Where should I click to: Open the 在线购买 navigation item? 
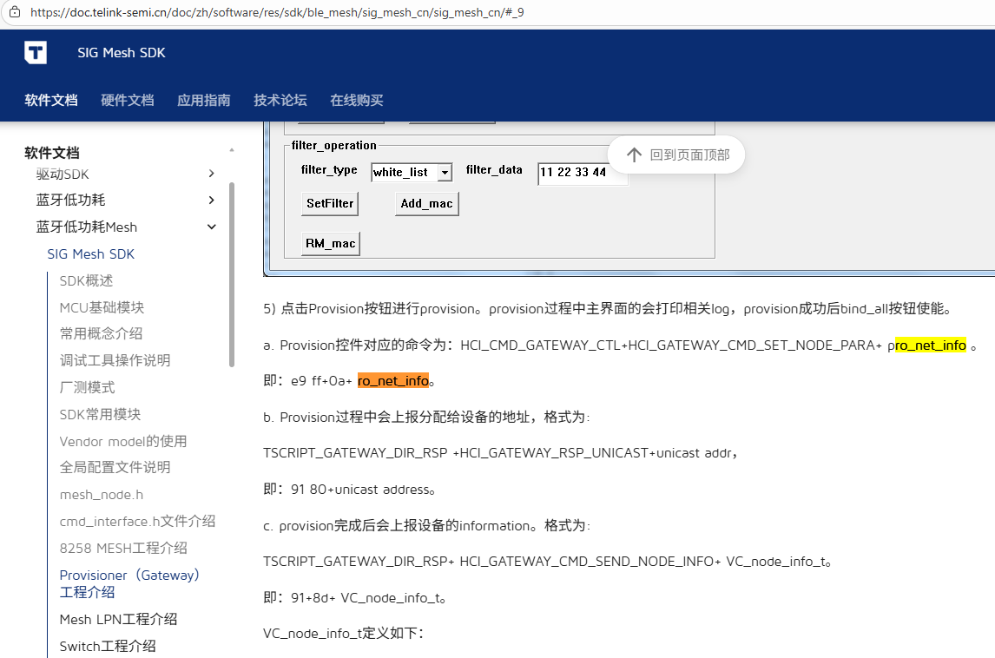point(357,100)
